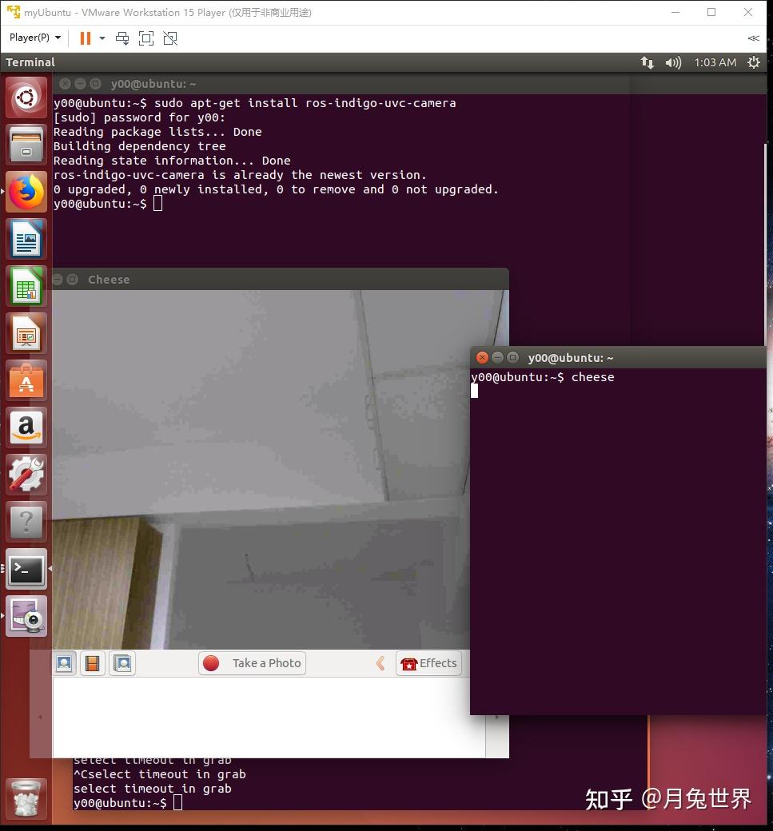Collapse the VMware toolbar with the << chevron
Image resolution: width=773 pixels, height=831 pixels.
(752, 38)
